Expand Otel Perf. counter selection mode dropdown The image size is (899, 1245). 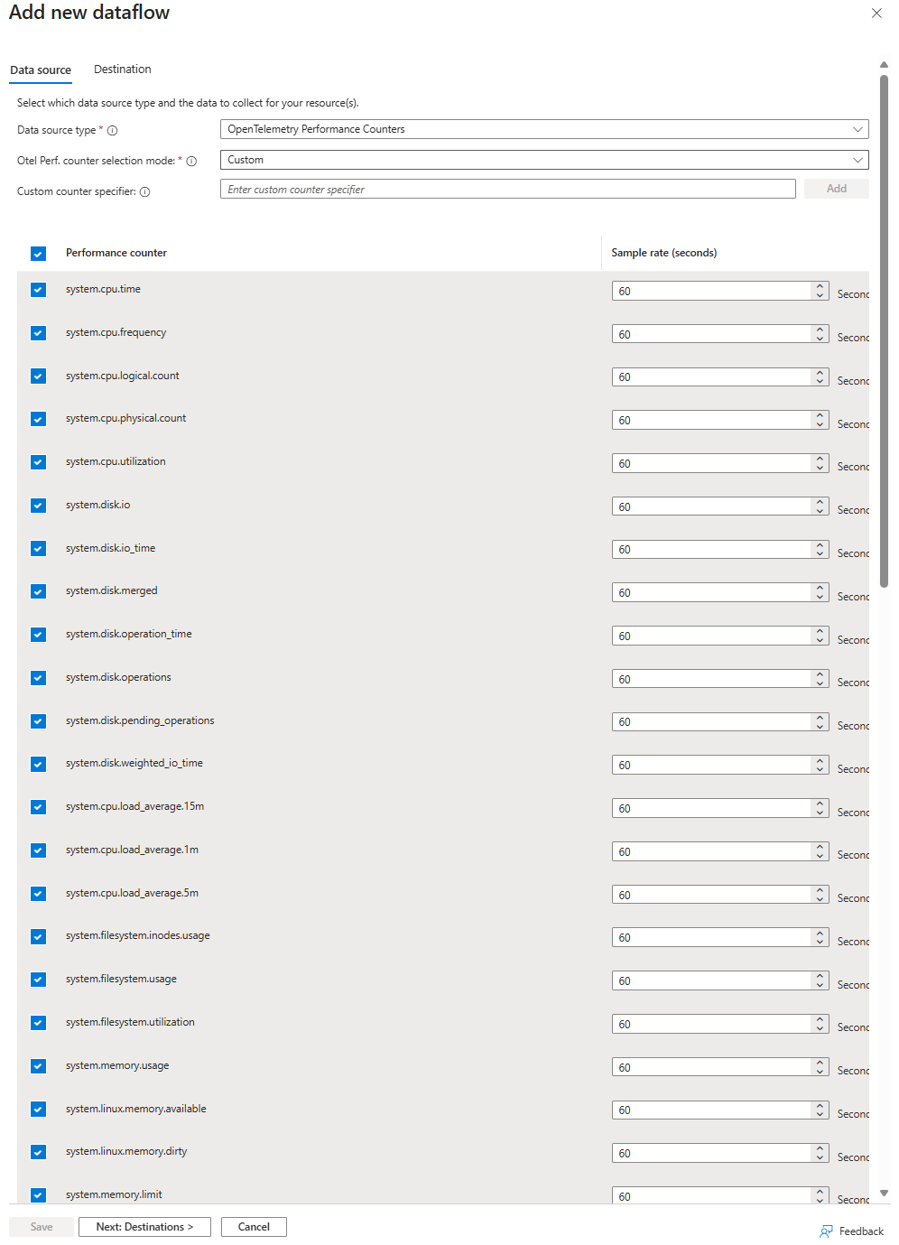point(543,160)
